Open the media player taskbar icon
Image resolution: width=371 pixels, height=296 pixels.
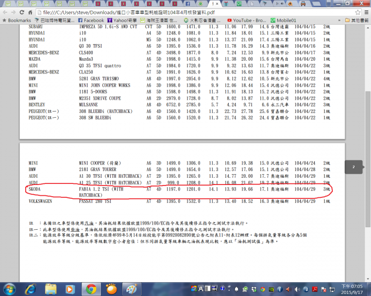click(x=70, y=289)
